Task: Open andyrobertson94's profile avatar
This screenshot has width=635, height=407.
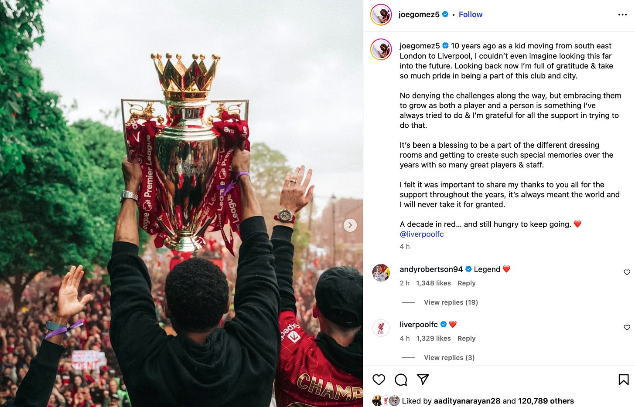Action: click(x=381, y=273)
